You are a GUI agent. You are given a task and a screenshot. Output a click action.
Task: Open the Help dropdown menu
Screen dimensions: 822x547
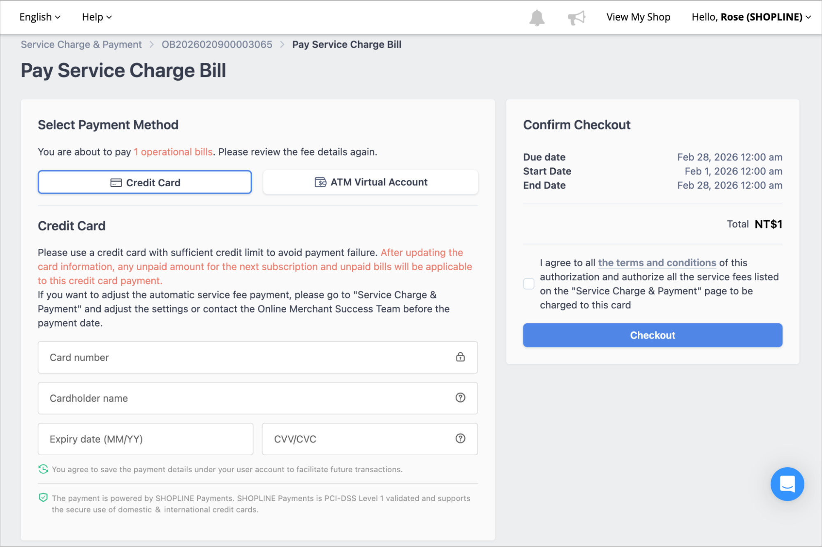(97, 17)
